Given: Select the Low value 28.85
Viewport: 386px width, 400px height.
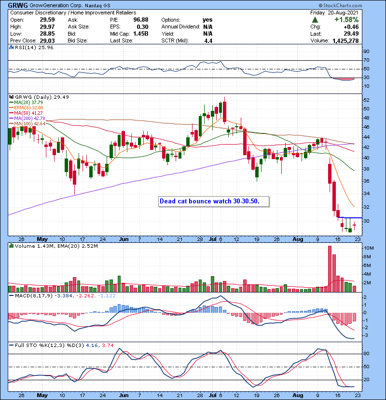Looking at the screenshot, I should [x=47, y=34].
